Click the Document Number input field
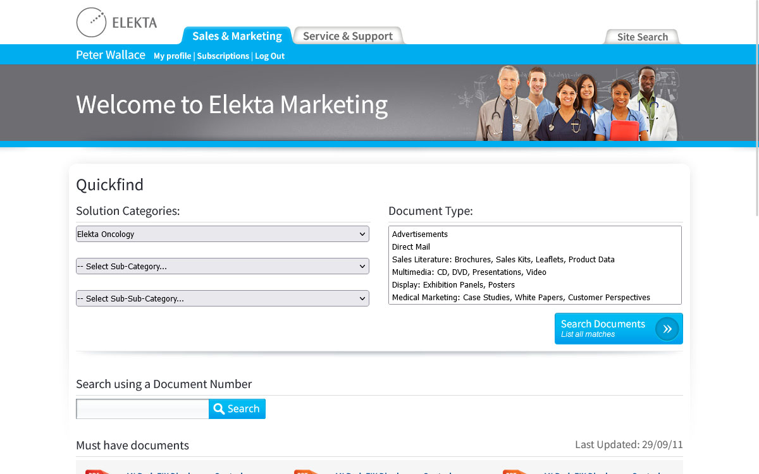 point(142,409)
